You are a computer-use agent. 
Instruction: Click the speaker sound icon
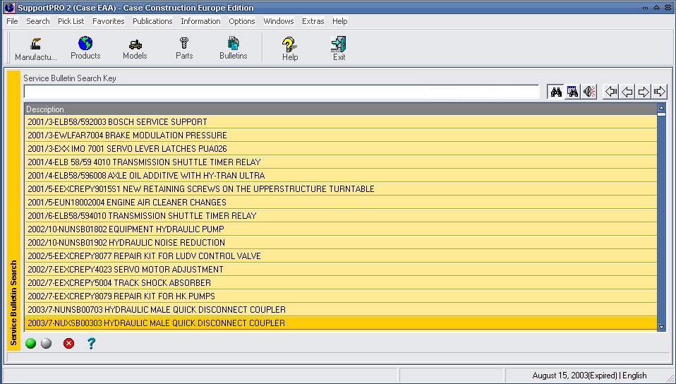[x=589, y=92]
